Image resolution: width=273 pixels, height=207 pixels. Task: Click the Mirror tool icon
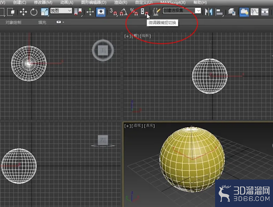[x=209, y=12]
